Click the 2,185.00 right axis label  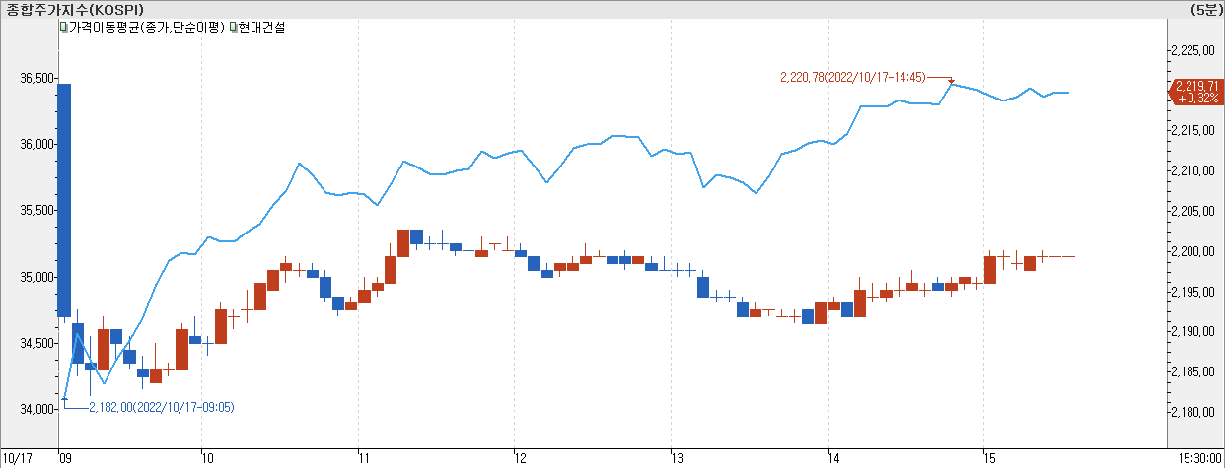click(1192, 372)
